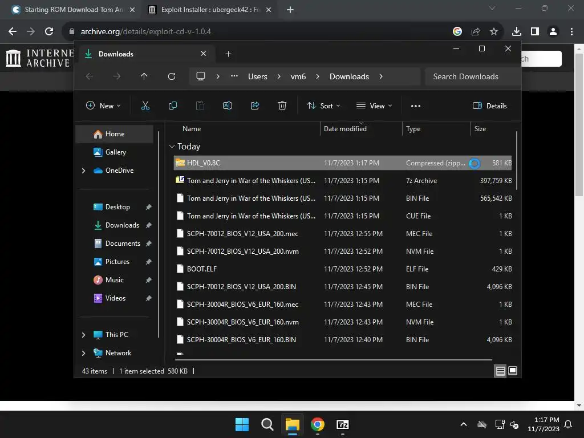Click Explorer's back navigation arrow

click(90, 76)
